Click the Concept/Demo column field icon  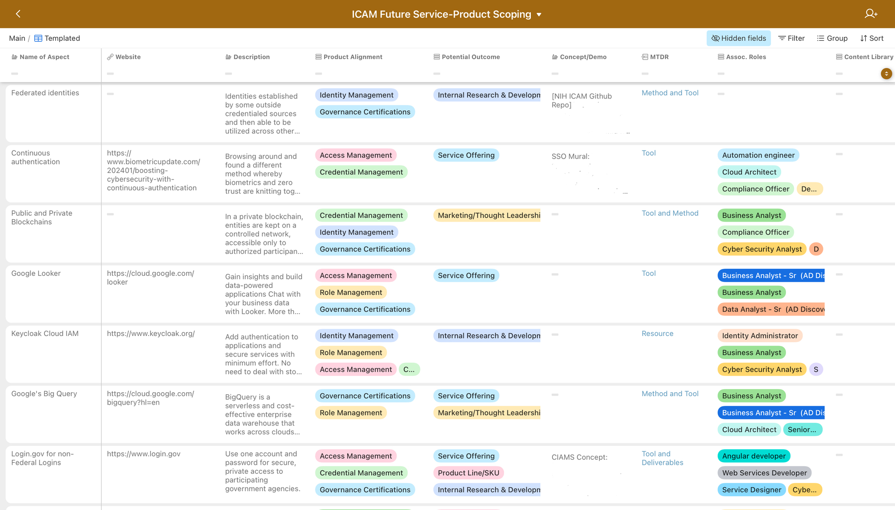555,57
